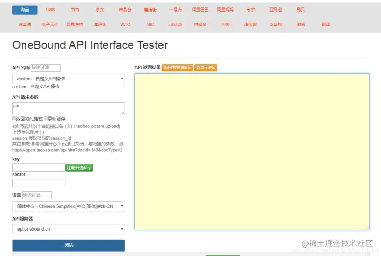Select the 网易考拉 tab

(75, 24)
